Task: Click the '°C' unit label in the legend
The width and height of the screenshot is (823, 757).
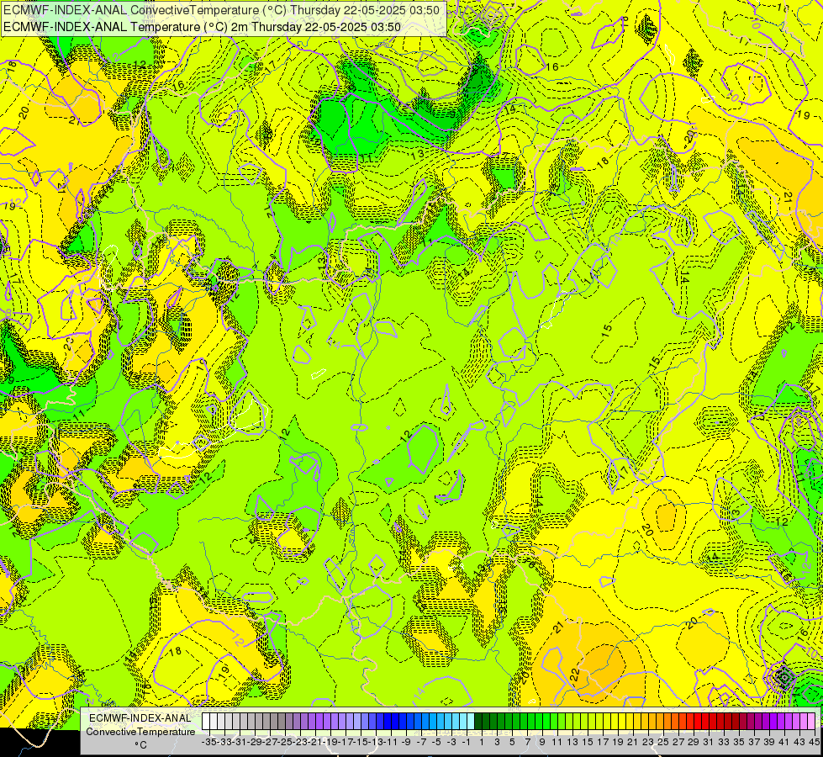Action: pyautogui.click(x=140, y=745)
